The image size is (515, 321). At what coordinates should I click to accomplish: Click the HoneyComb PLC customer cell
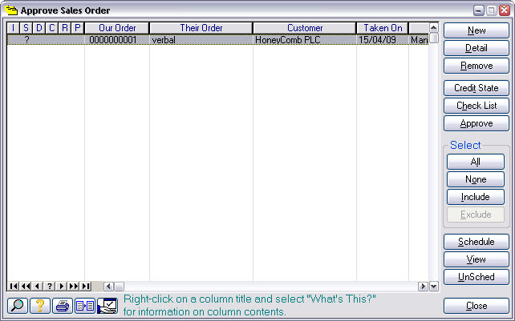[305, 40]
